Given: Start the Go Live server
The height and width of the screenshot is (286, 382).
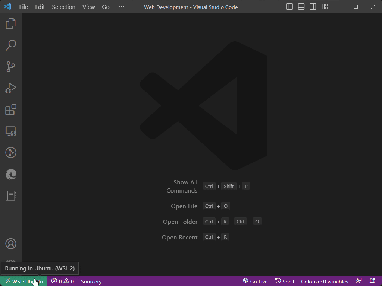Looking at the screenshot, I should point(255,281).
